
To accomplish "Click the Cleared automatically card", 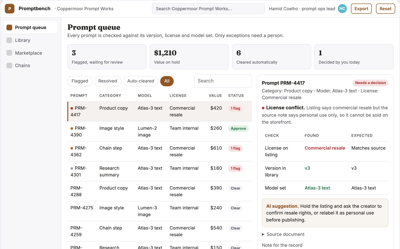I will (x=271, y=57).
